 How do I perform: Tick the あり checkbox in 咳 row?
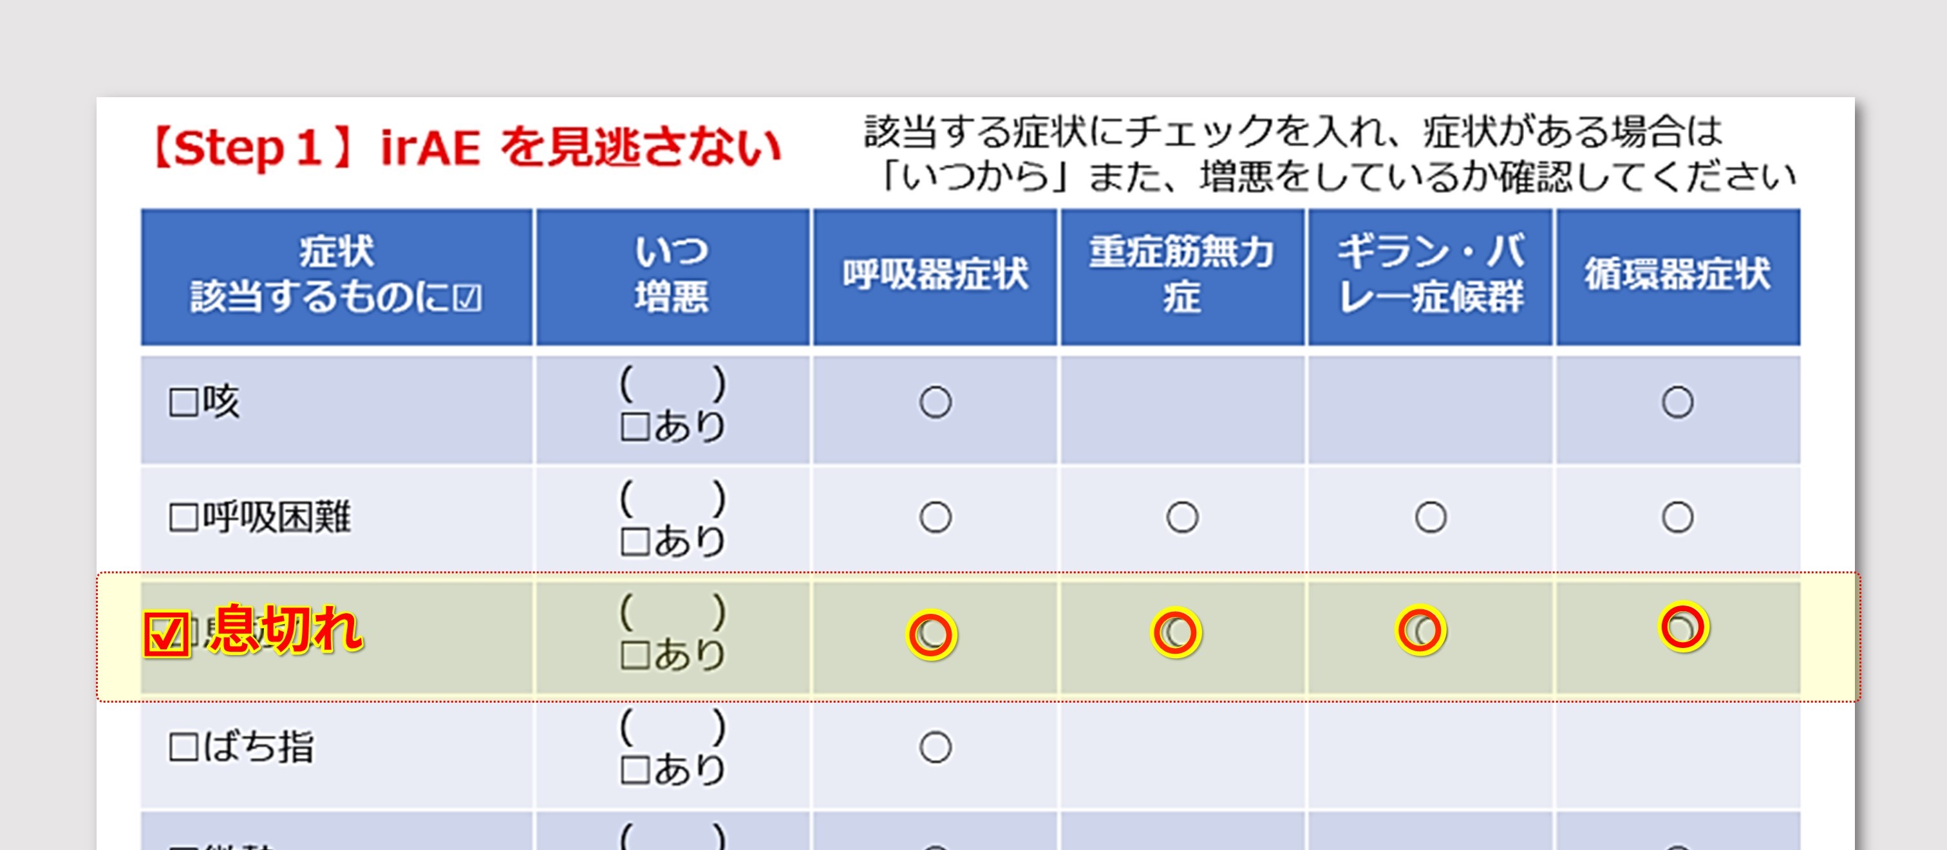(x=634, y=428)
